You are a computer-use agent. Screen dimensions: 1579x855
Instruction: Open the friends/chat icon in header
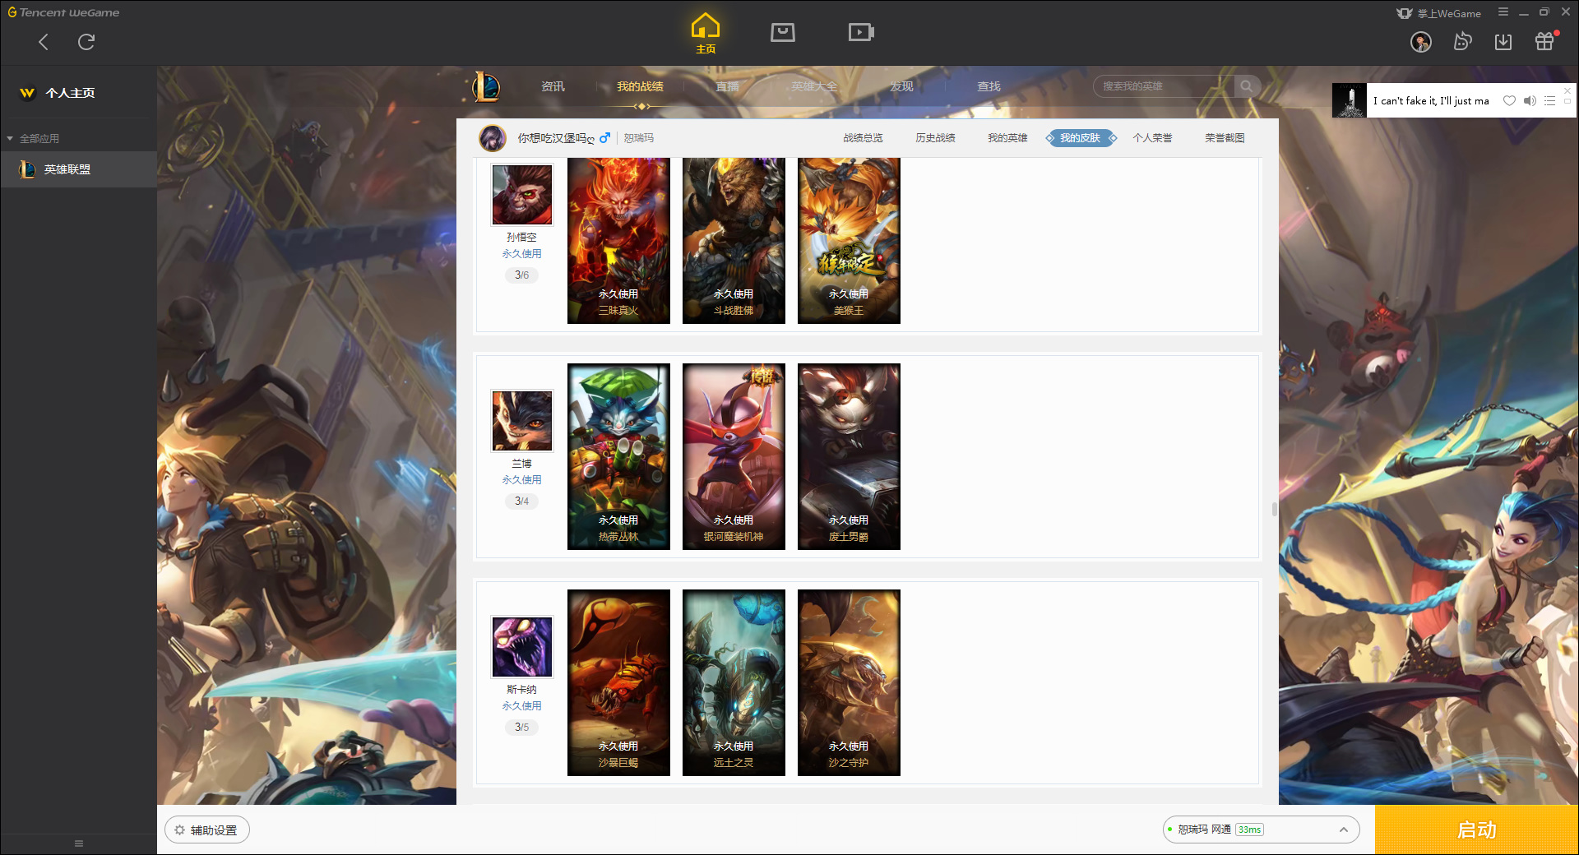click(x=1462, y=41)
